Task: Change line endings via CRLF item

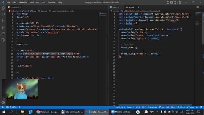Action: [144, 107]
